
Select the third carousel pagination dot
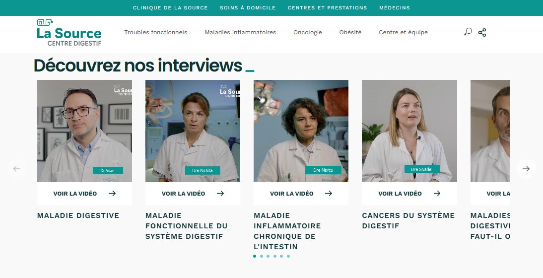[268, 256]
